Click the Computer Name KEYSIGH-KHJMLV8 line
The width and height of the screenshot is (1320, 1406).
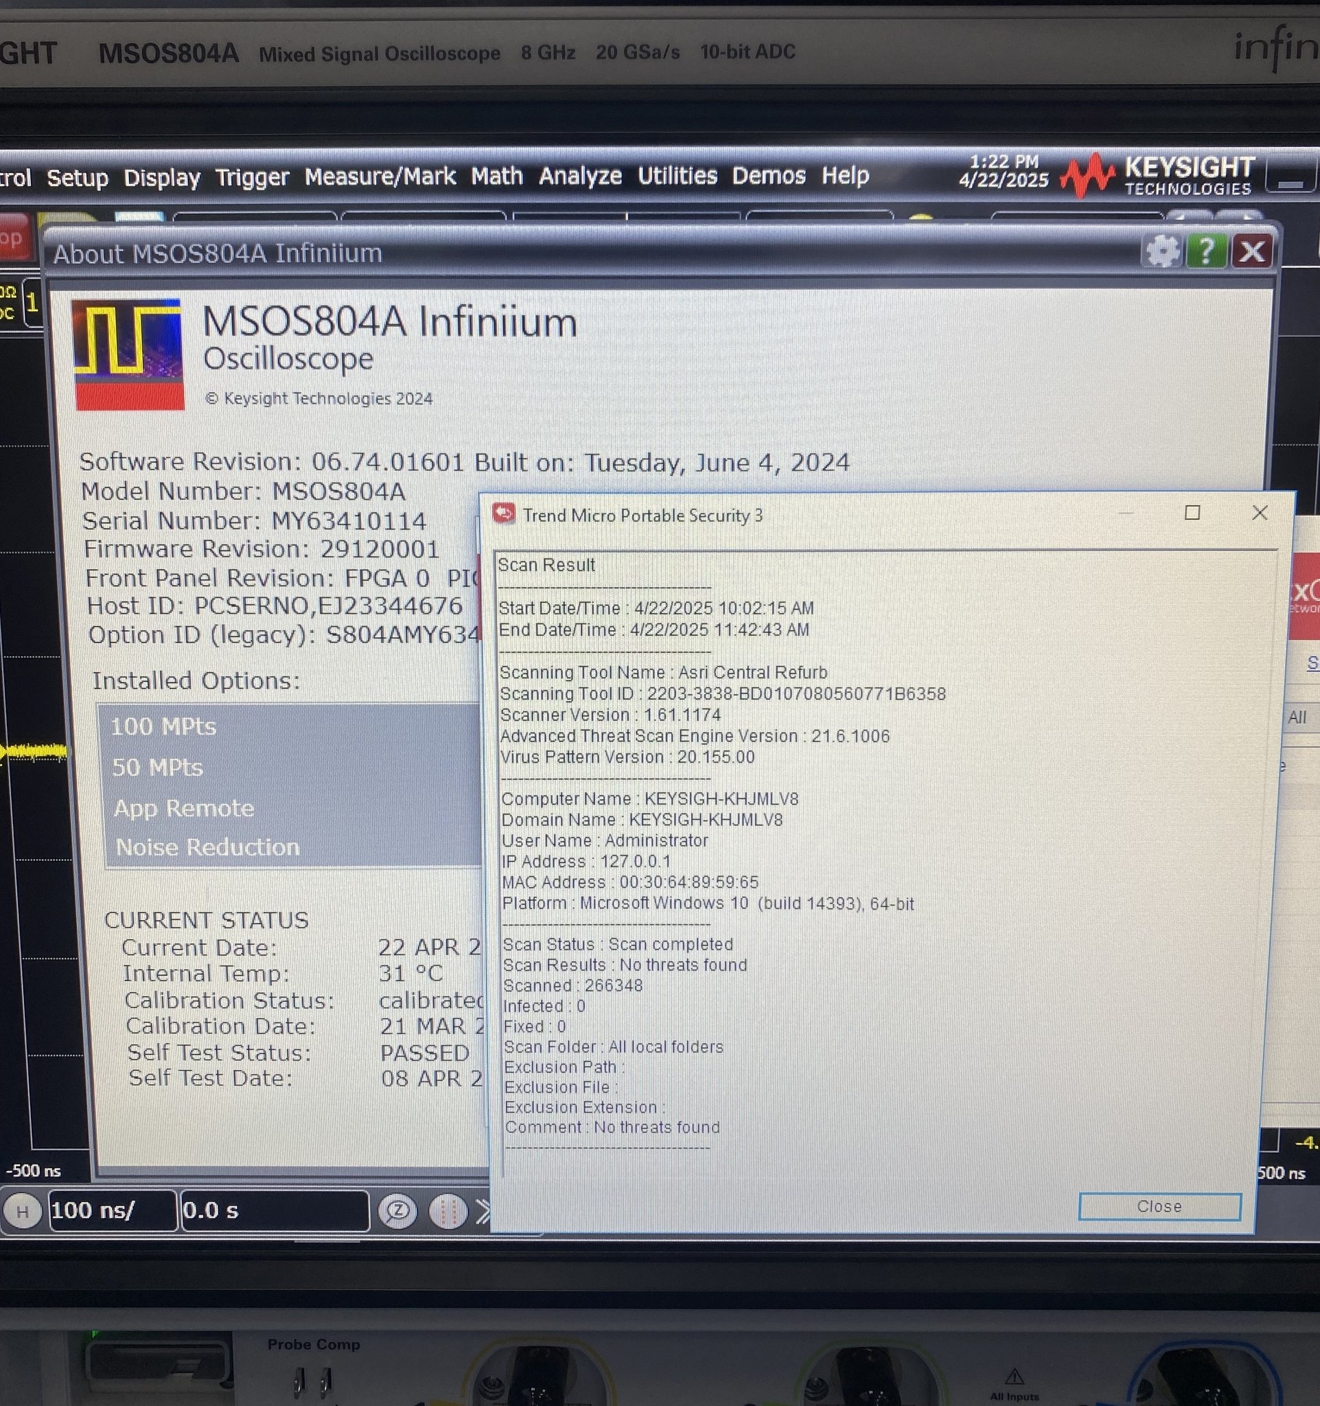click(x=650, y=798)
